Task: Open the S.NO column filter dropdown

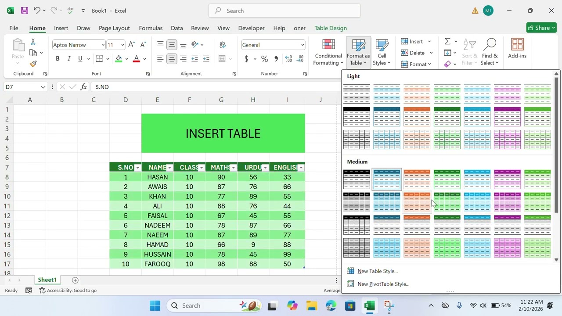Action: pyautogui.click(x=137, y=168)
